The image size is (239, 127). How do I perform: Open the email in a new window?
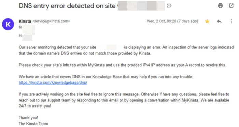pos(231,6)
